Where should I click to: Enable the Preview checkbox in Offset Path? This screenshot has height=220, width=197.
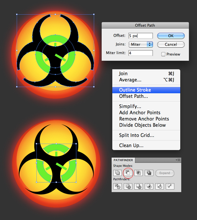163,54
